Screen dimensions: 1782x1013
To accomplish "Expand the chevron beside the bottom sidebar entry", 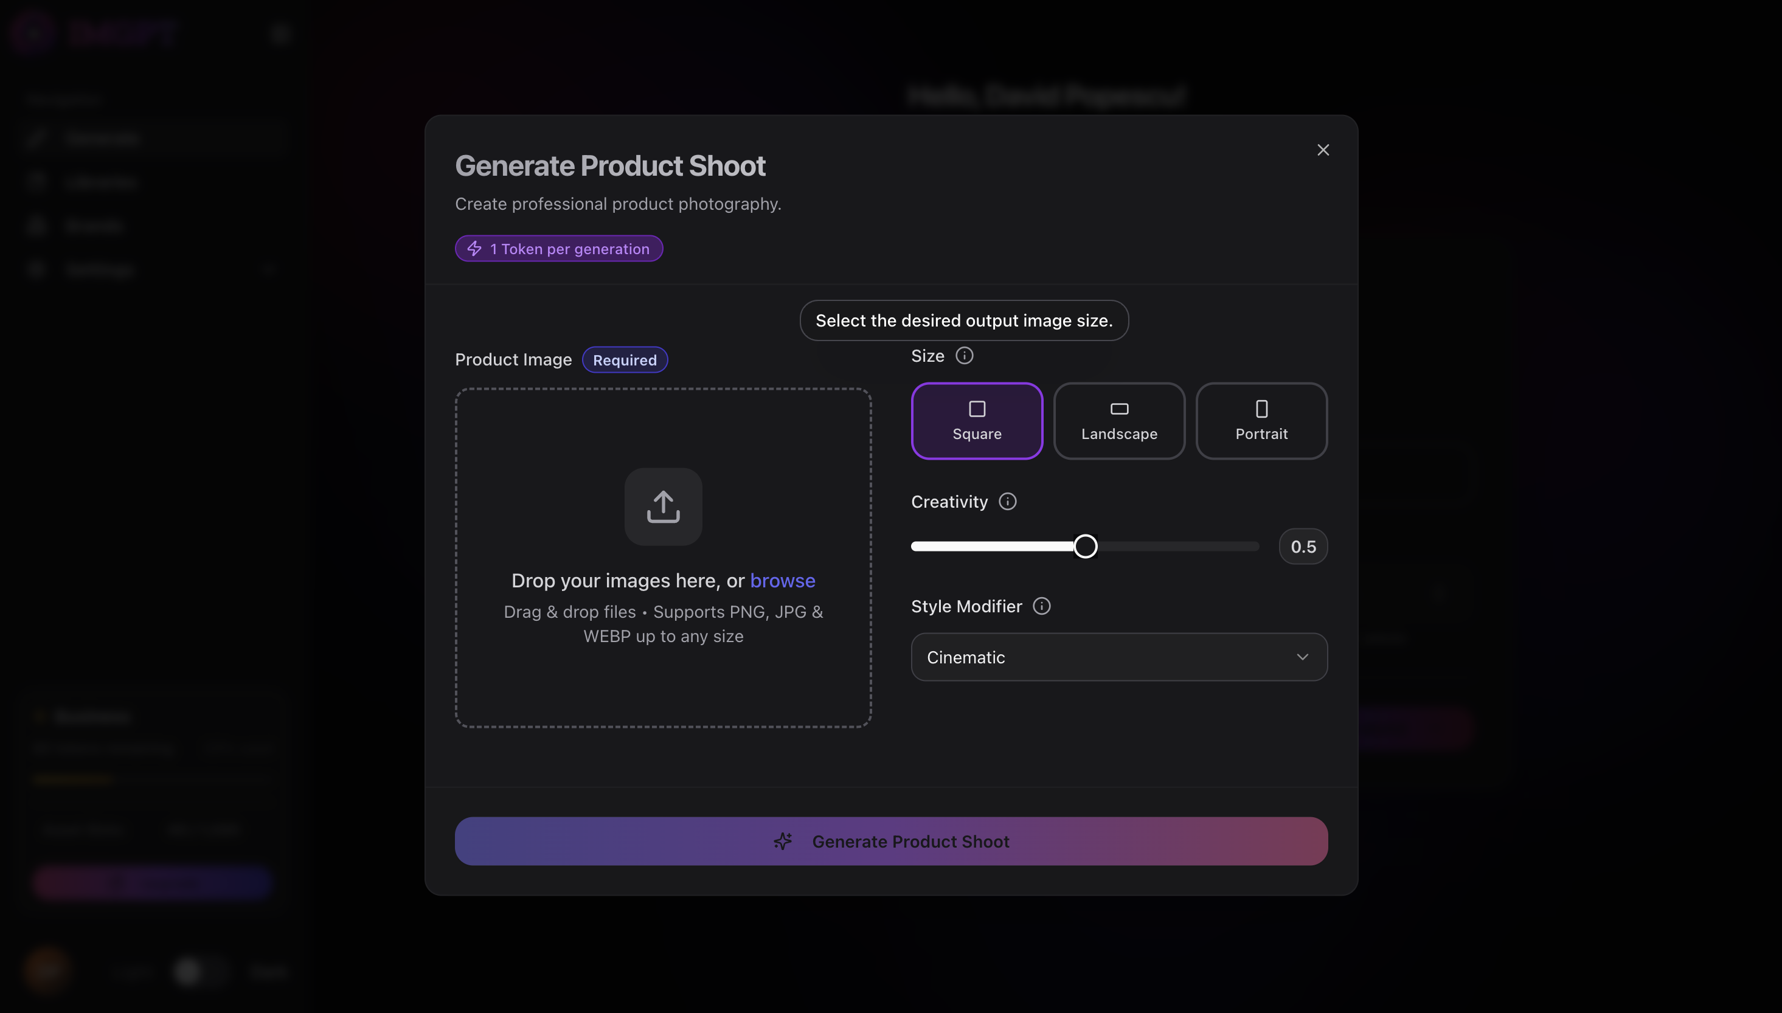I will click(x=270, y=269).
